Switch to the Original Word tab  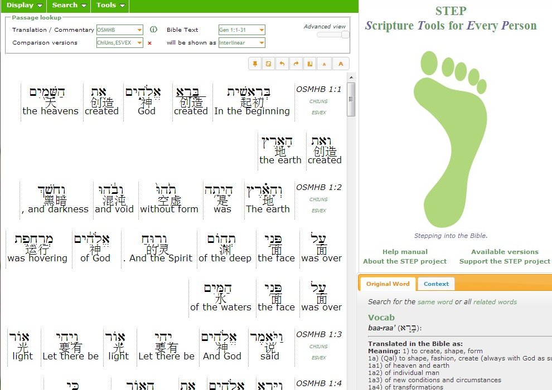point(388,284)
